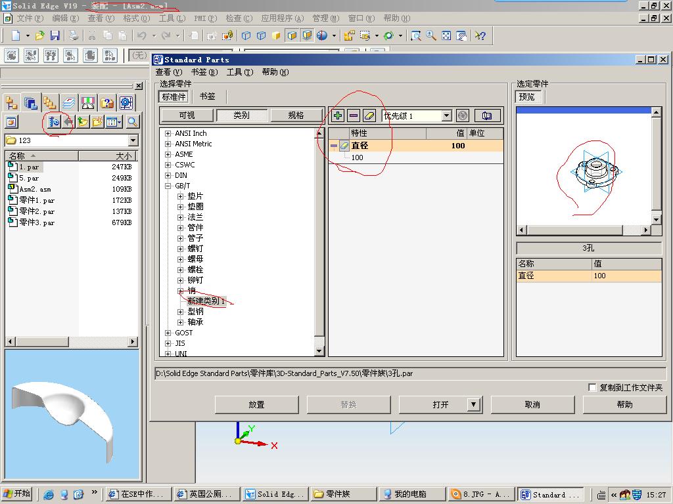Open the 工具 menu in Standard Parts

[x=240, y=72]
